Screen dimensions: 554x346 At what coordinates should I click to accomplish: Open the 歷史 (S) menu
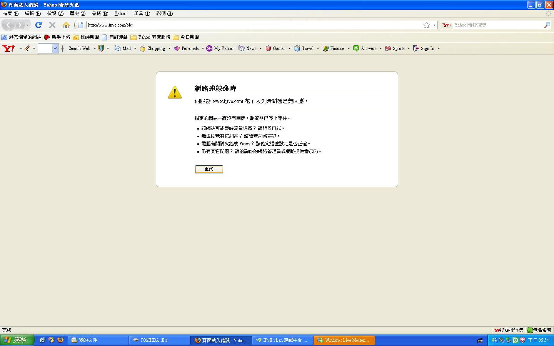78,13
